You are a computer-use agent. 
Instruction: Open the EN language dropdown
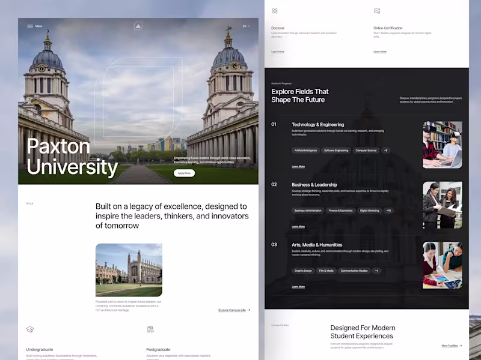click(247, 26)
